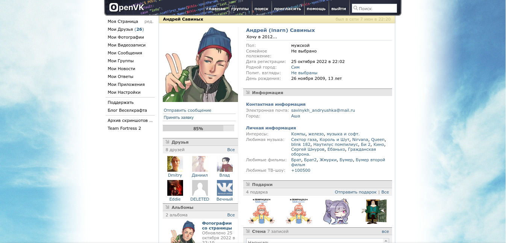Open friend Dmitry's avatar
This screenshot has width=506, height=243.
click(x=175, y=164)
